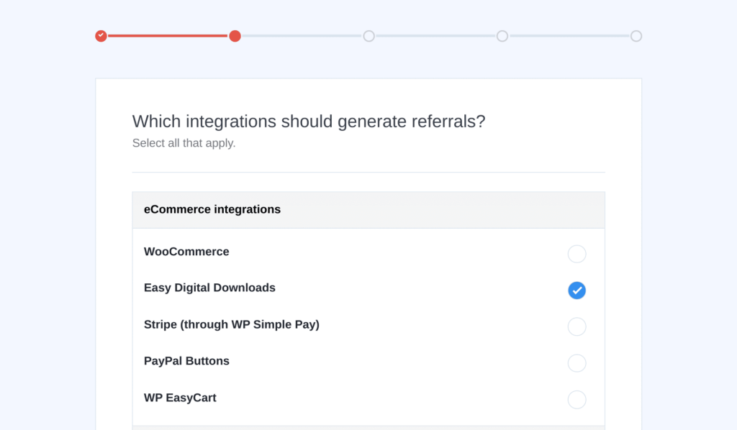The height and width of the screenshot is (430, 737).
Task: Uncheck the Easy Digital Downloads blue checkmark
Action: 577,290
